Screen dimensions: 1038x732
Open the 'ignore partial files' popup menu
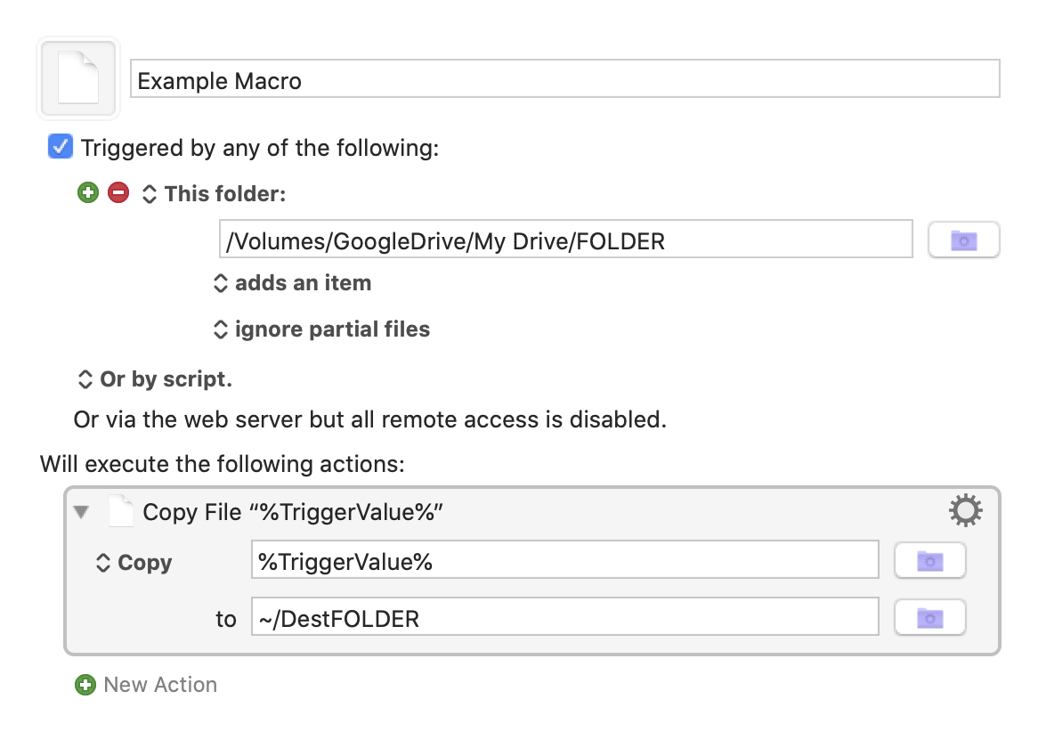(321, 329)
